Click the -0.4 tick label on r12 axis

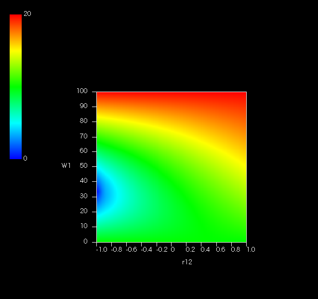click(x=146, y=249)
